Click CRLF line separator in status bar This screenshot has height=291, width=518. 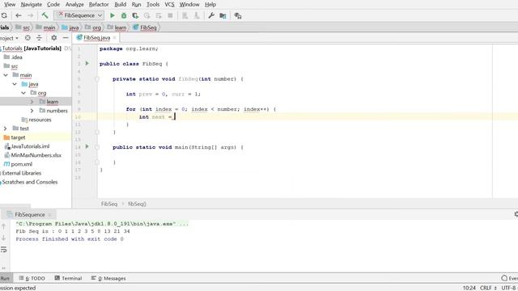(x=487, y=288)
